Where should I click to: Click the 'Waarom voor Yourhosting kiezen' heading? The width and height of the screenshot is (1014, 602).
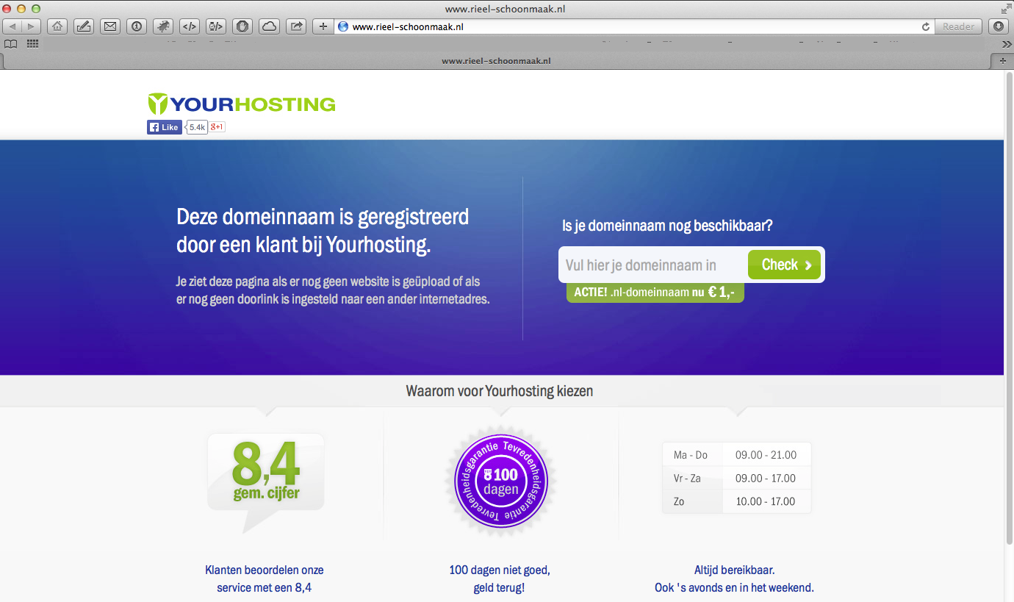[500, 391]
